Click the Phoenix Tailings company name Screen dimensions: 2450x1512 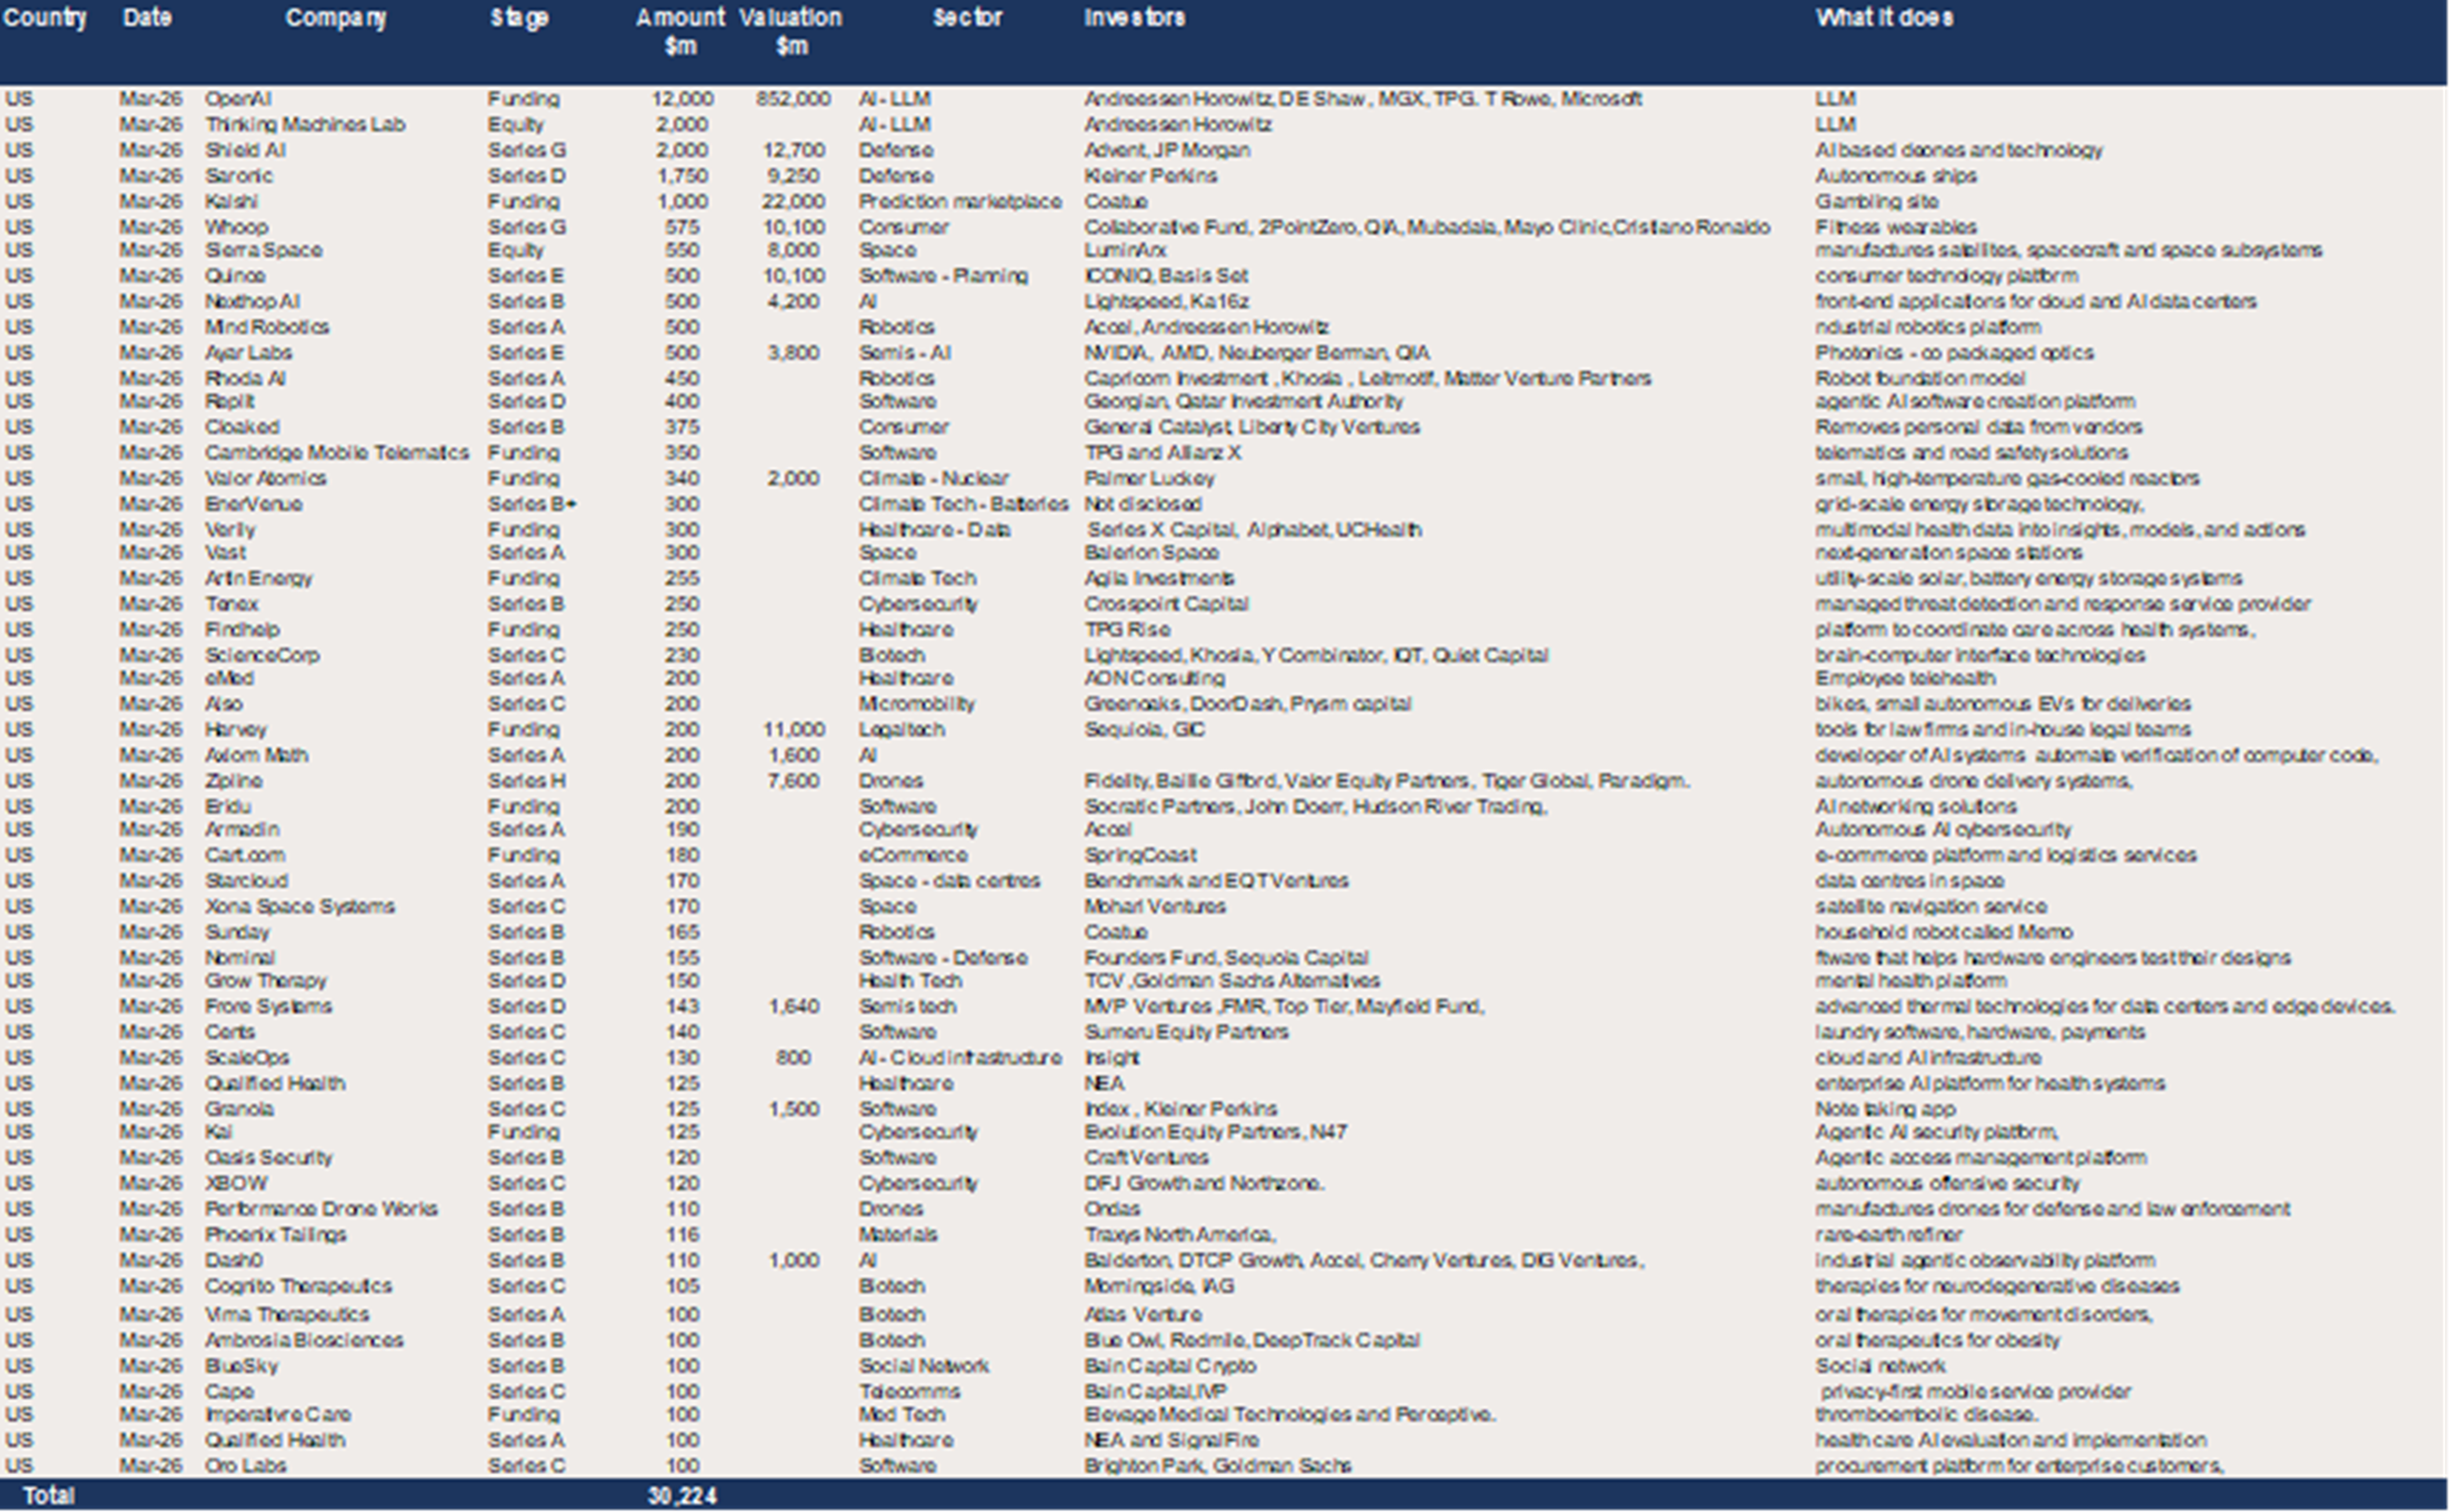tap(276, 1235)
